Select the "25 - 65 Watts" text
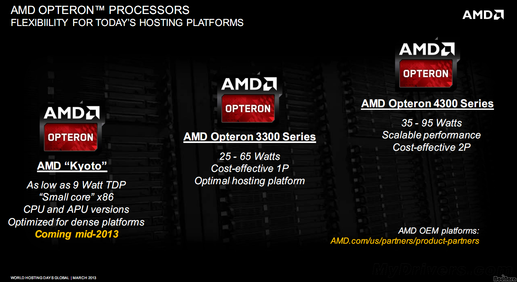This screenshot has width=517, height=282. click(250, 157)
